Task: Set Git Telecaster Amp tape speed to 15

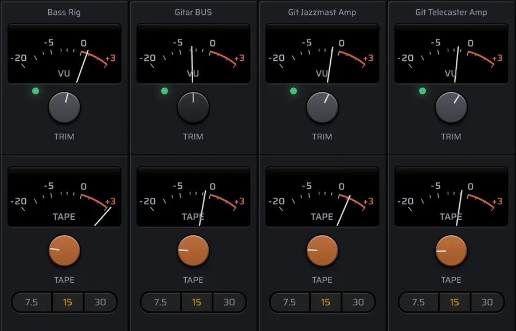Action: click(455, 302)
